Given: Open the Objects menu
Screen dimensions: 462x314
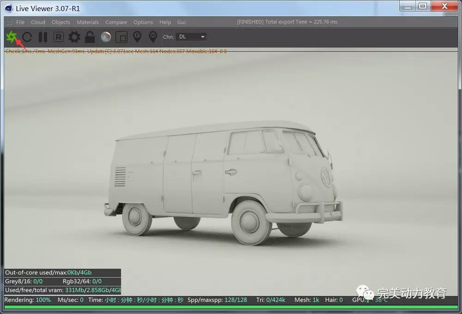Looking at the screenshot, I should click(x=61, y=22).
